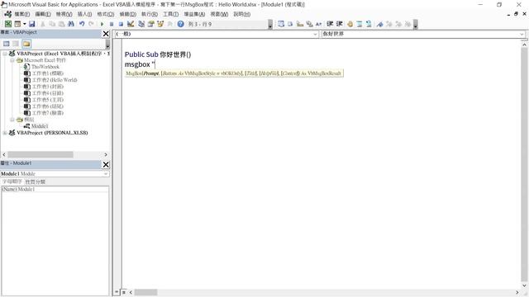Screen dimensions: 529x297
Task: Open the 說明(H) menu
Action: (242, 14)
